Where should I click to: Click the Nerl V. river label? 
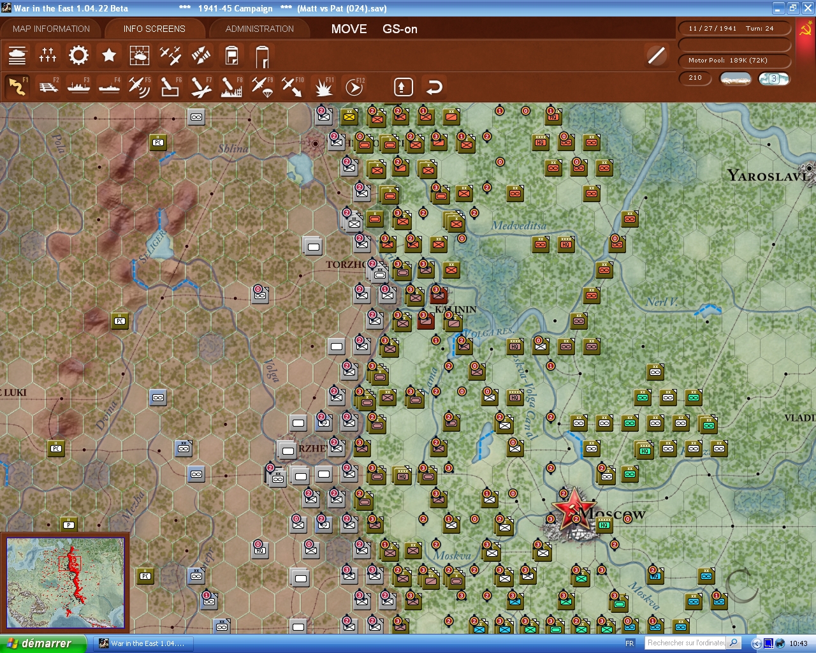[662, 302]
